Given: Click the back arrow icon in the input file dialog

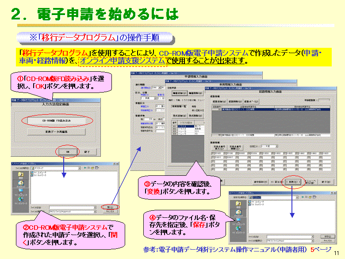Looking at the screenshot, I should [85, 168].
